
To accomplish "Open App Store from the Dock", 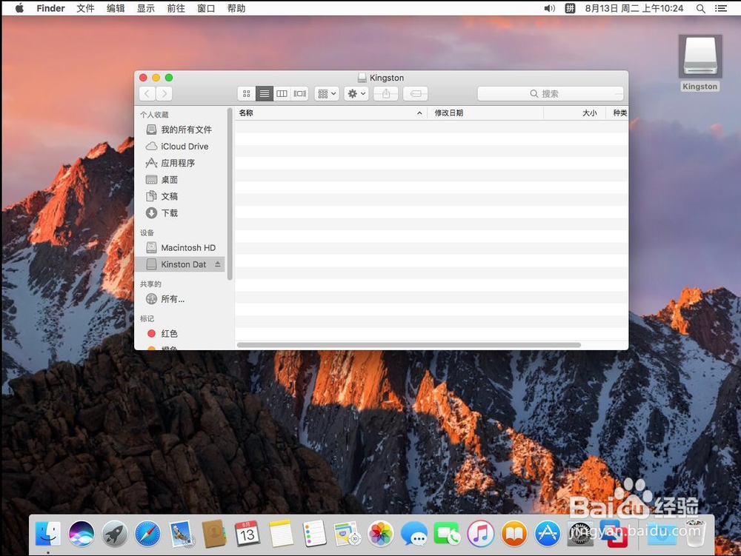I will [x=548, y=534].
